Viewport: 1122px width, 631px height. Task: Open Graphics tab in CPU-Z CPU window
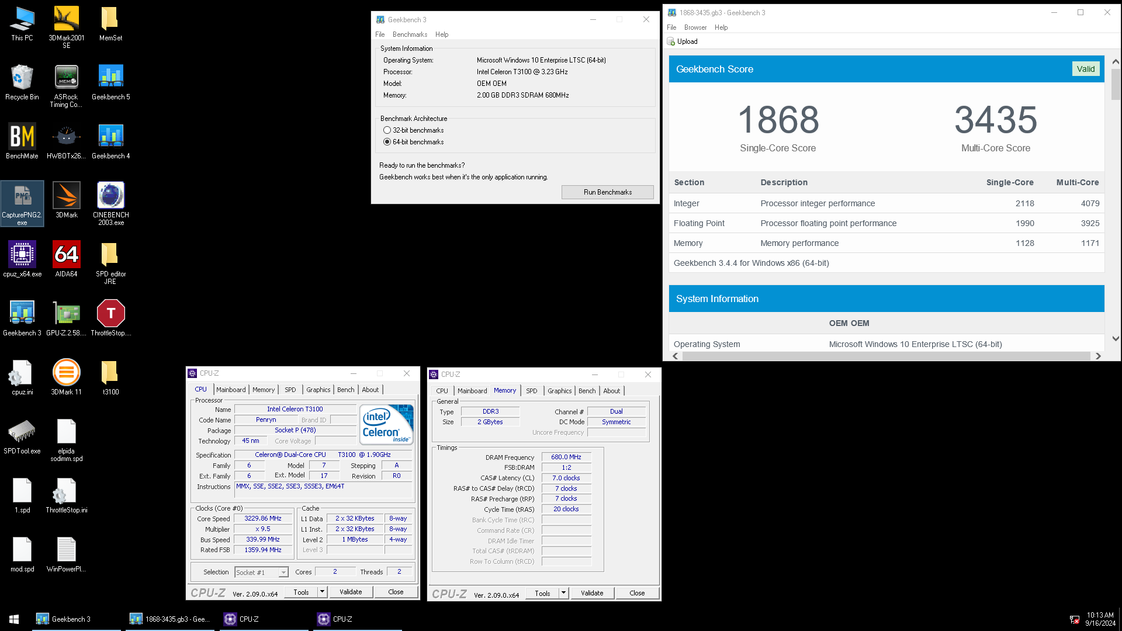click(x=318, y=390)
